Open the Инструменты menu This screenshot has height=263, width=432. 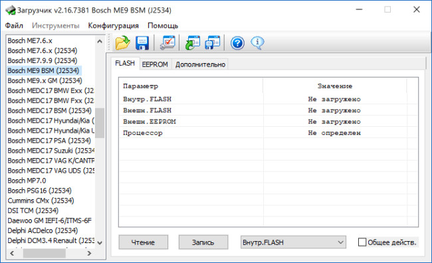point(56,26)
